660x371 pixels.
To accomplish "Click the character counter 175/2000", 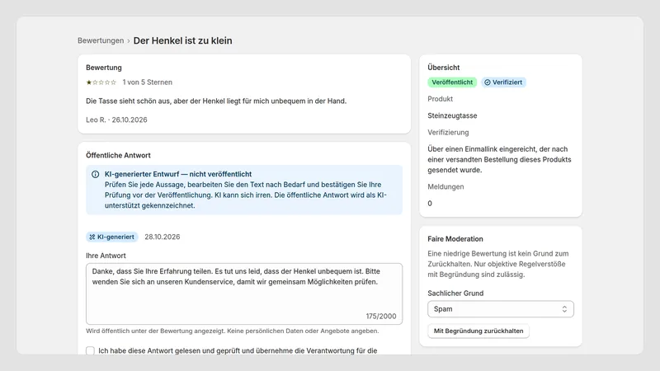I will 381,317.
